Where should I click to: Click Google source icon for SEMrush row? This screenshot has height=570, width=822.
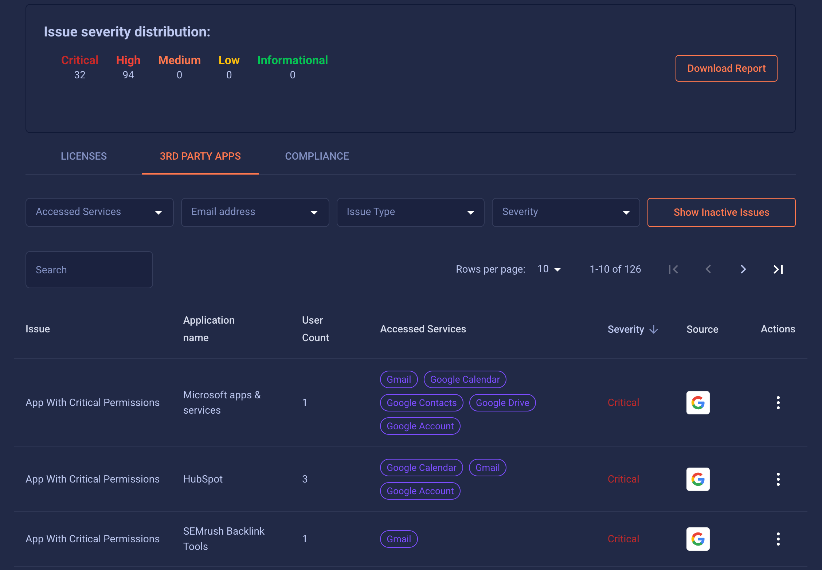698,539
